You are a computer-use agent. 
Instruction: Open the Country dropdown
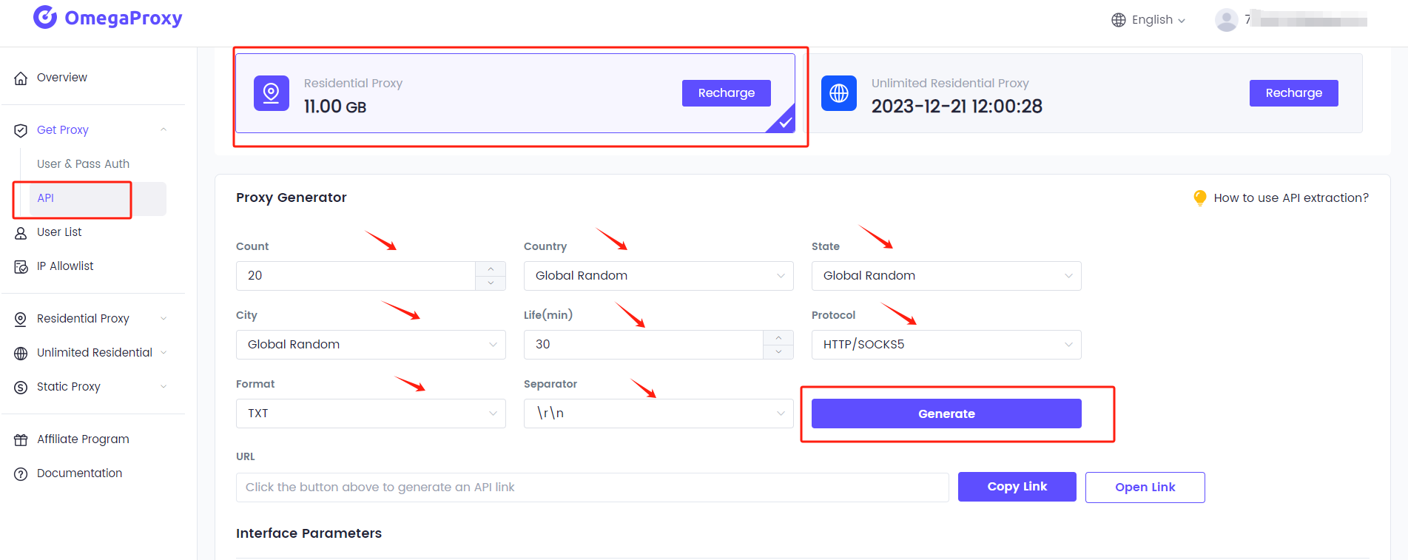coord(658,276)
